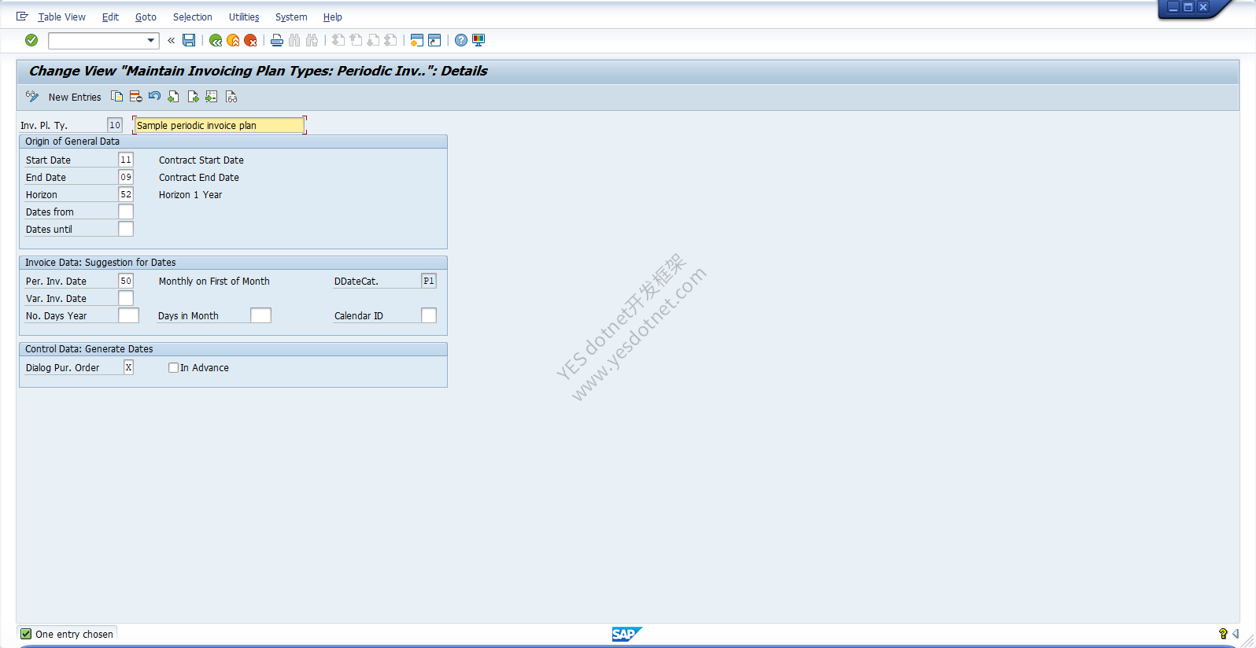The width and height of the screenshot is (1256, 648).
Task: Click the Inv. Pl. Ty. field showing 10
Action: tap(115, 125)
